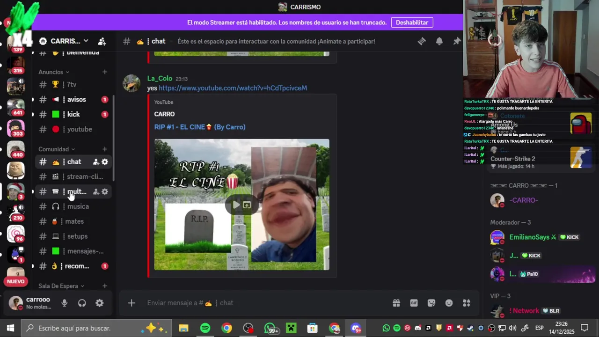Open server with 303 notifications badge
Image resolution: width=599 pixels, height=337 pixels.
15,128
